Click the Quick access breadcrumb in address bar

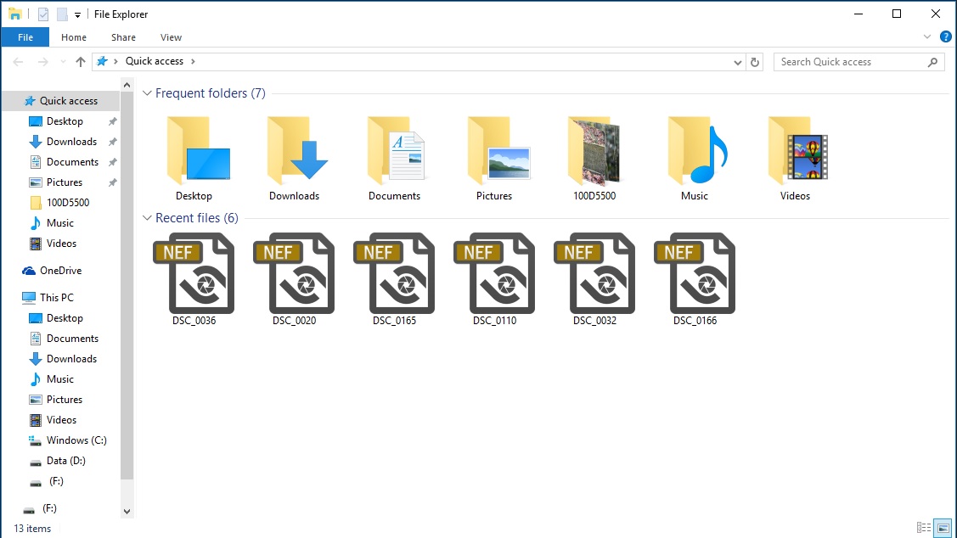[155, 61]
